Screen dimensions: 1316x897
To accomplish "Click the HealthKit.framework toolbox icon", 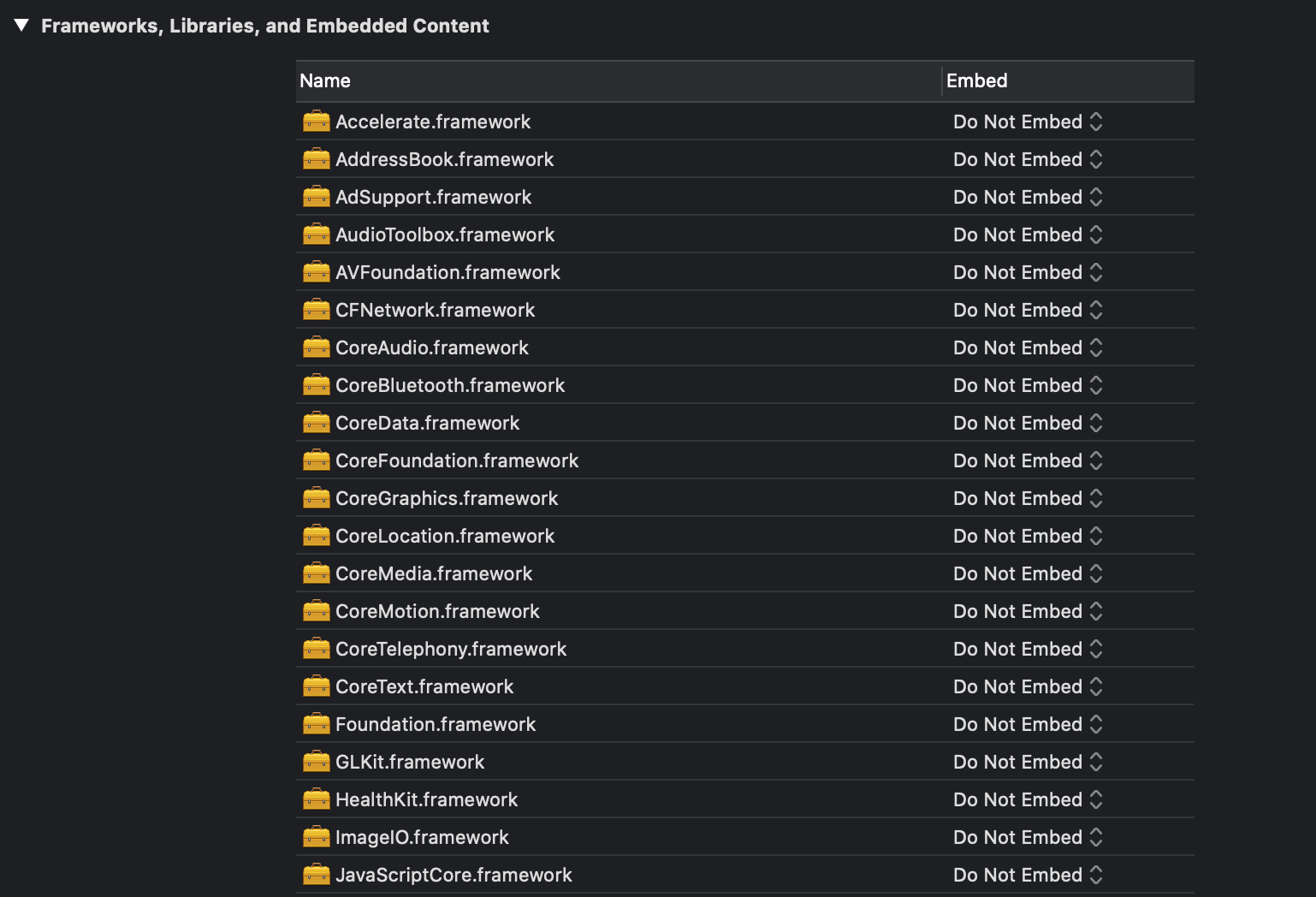I will click(x=316, y=799).
